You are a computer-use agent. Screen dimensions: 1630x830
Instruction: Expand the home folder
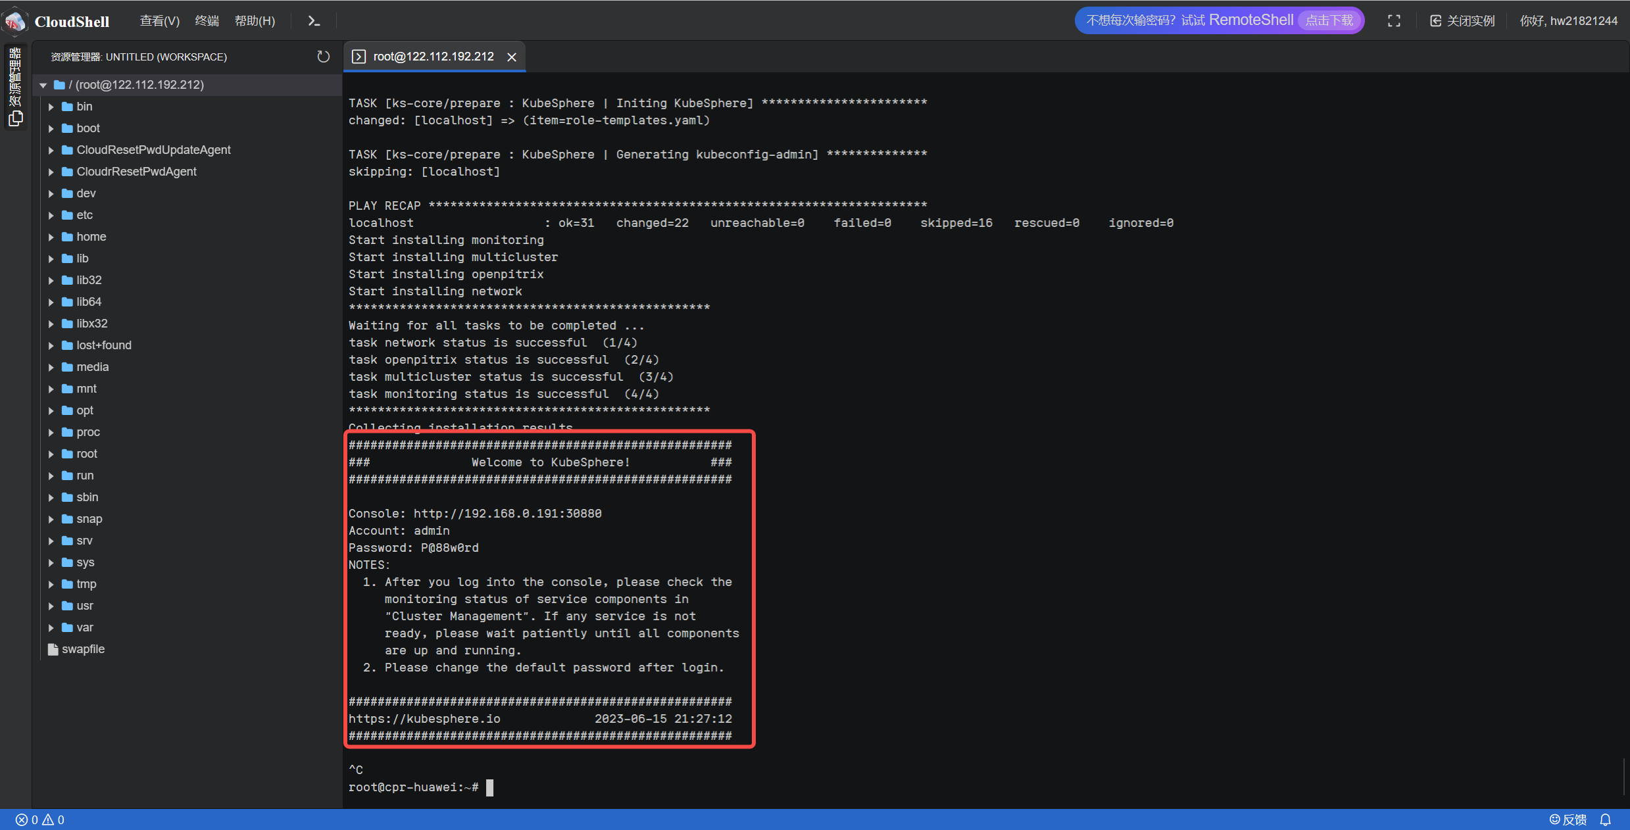click(51, 237)
